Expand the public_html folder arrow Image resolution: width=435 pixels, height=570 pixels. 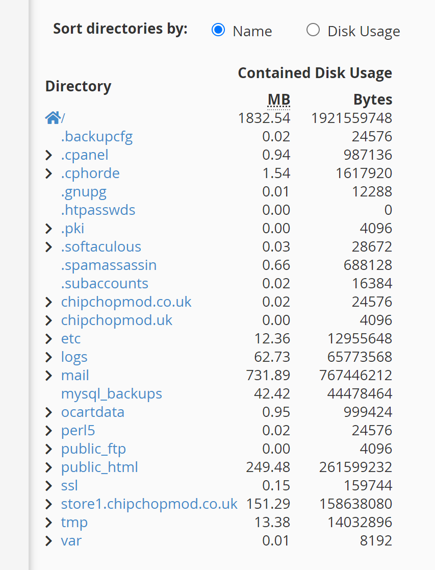tap(49, 467)
